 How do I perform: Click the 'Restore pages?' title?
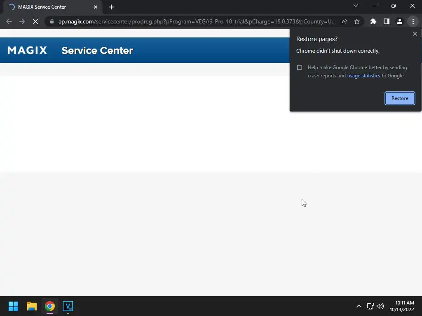317,39
